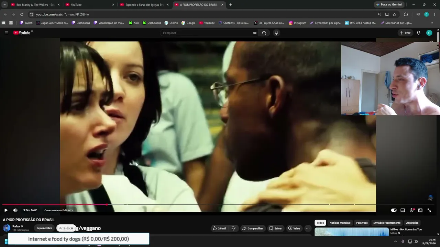Save the video with Salvar

click(276, 228)
